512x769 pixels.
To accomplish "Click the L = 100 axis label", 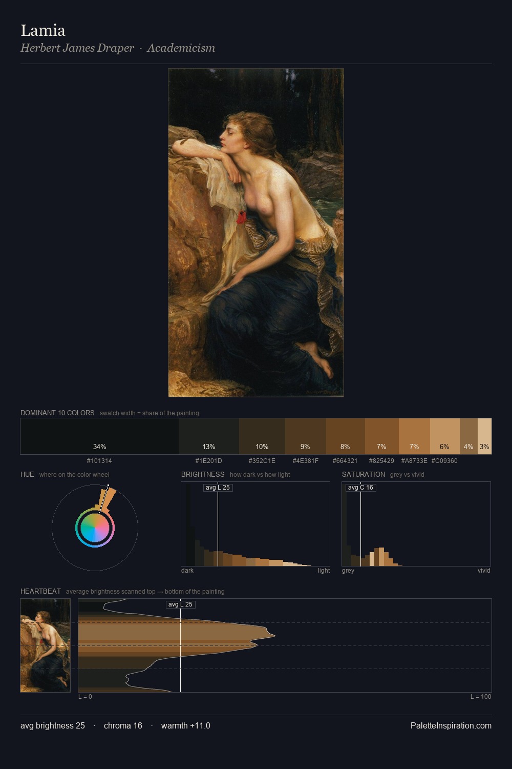I will pos(481,697).
